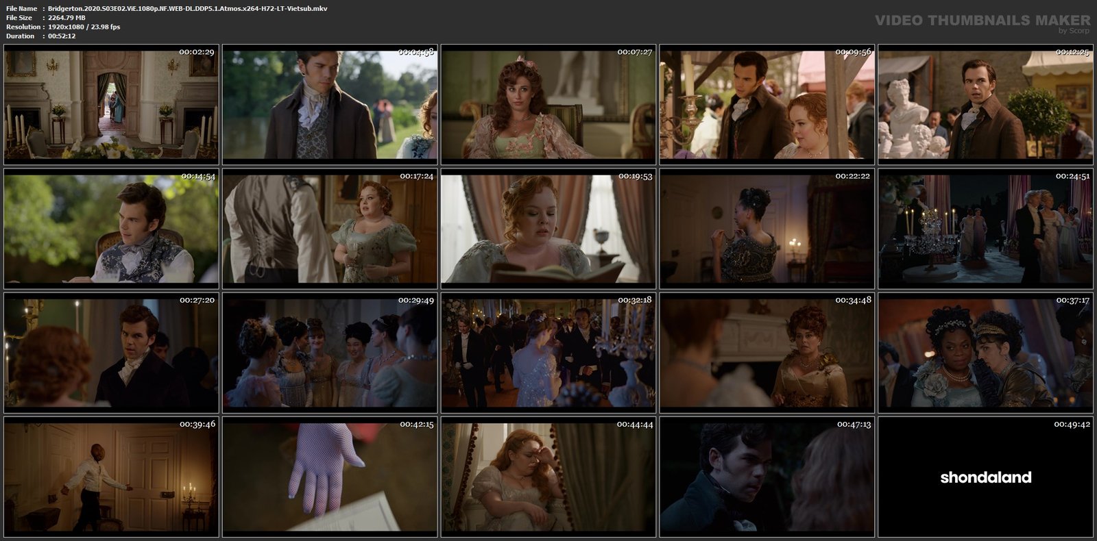The height and width of the screenshot is (541, 1097).
Task: Pick the frame stamped 00:32:18
Action: [x=548, y=353]
